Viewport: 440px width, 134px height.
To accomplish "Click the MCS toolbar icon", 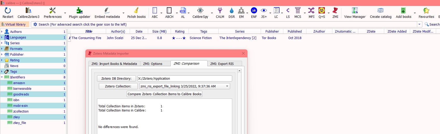I will [x=298, y=11].
